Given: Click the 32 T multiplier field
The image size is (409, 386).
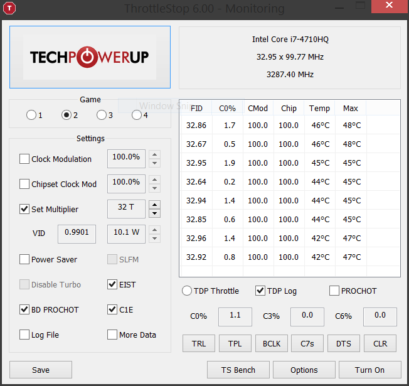Looking at the screenshot, I should tap(126, 209).
